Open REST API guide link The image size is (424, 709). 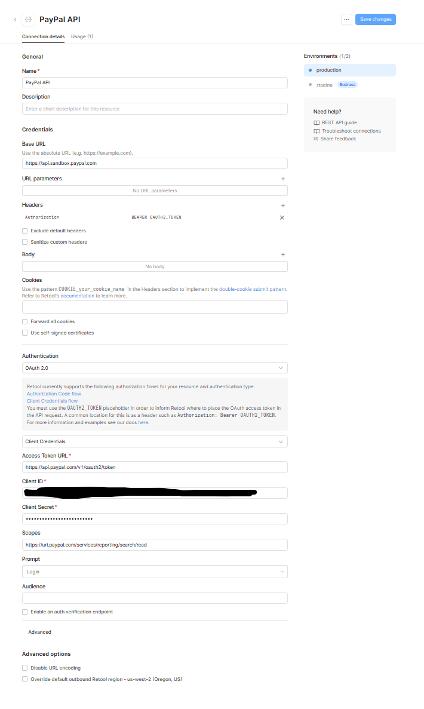tap(339, 123)
